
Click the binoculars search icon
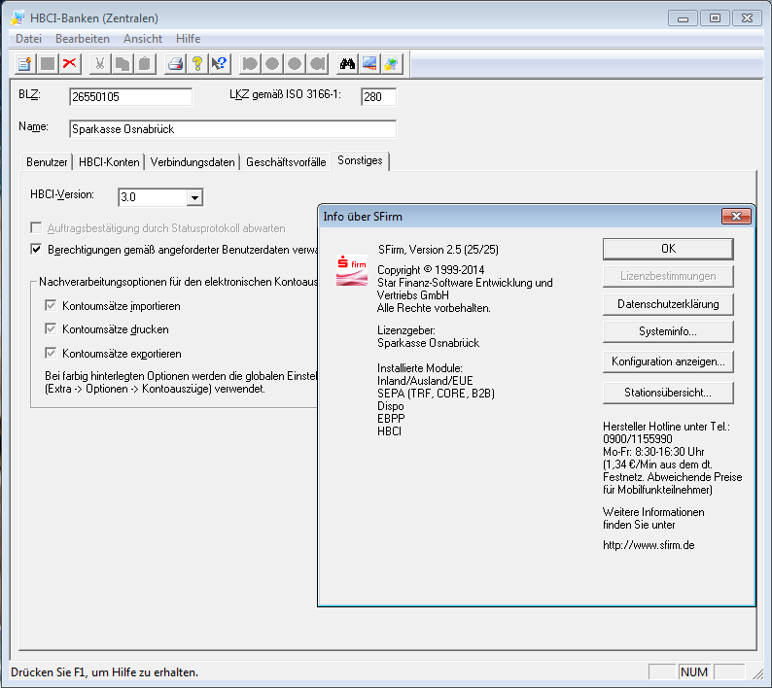[x=347, y=64]
